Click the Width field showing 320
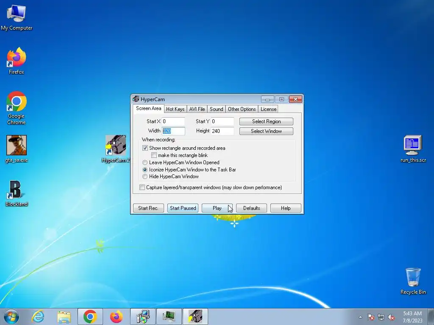The width and height of the screenshot is (434, 325). pos(173,131)
